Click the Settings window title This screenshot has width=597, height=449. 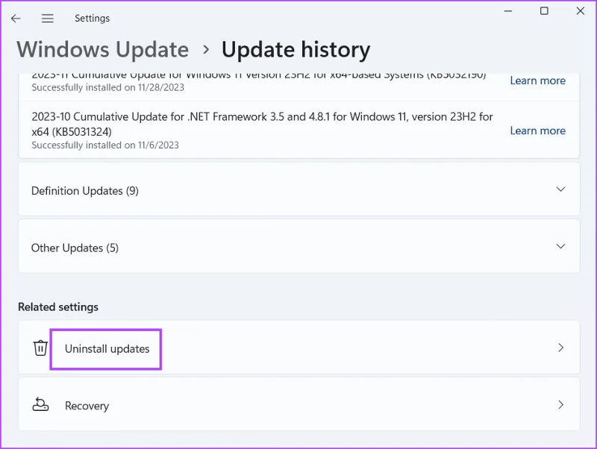click(92, 18)
